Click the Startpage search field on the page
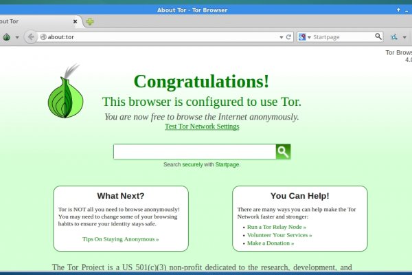The height and width of the screenshot is (275, 412). (x=194, y=151)
